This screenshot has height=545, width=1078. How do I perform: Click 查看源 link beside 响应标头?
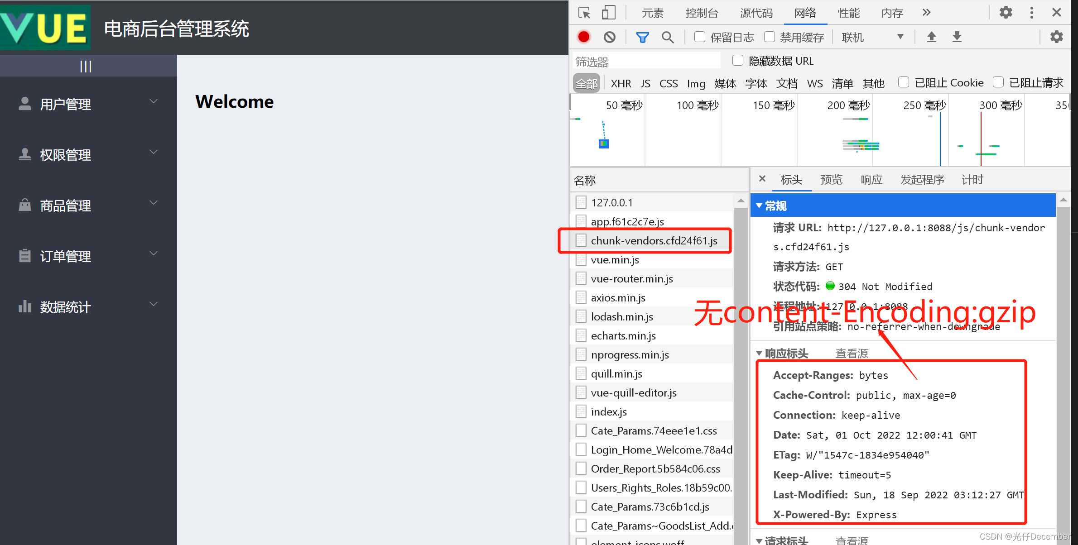tap(852, 354)
